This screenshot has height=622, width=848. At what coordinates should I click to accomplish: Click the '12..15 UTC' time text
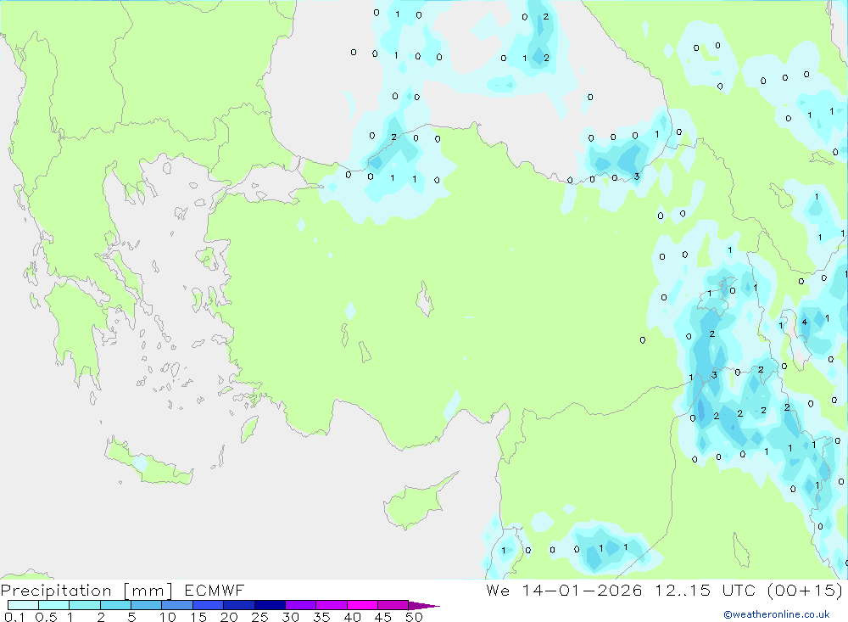point(706,590)
